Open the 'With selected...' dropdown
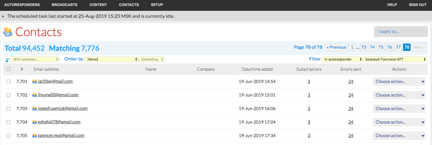The image size is (432, 145). coord(35,59)
